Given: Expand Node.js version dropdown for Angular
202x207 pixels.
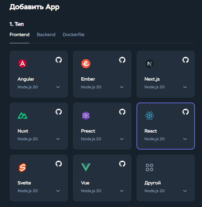Looking at the screenshot, I should coord(58,87).
